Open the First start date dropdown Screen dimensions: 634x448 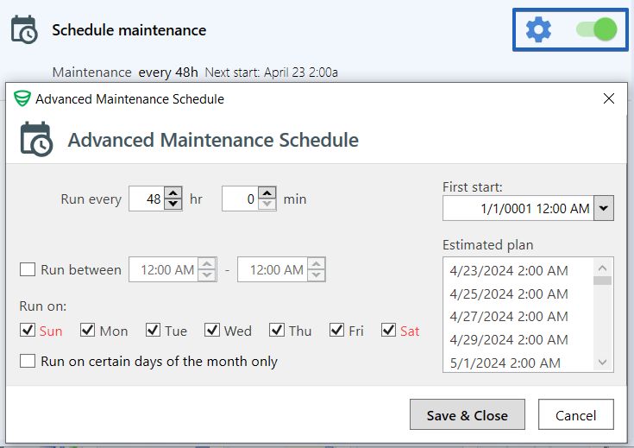click(603, 208)
